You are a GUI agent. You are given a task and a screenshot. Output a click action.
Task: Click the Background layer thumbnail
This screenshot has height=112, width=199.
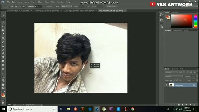[x=172, y=85]
